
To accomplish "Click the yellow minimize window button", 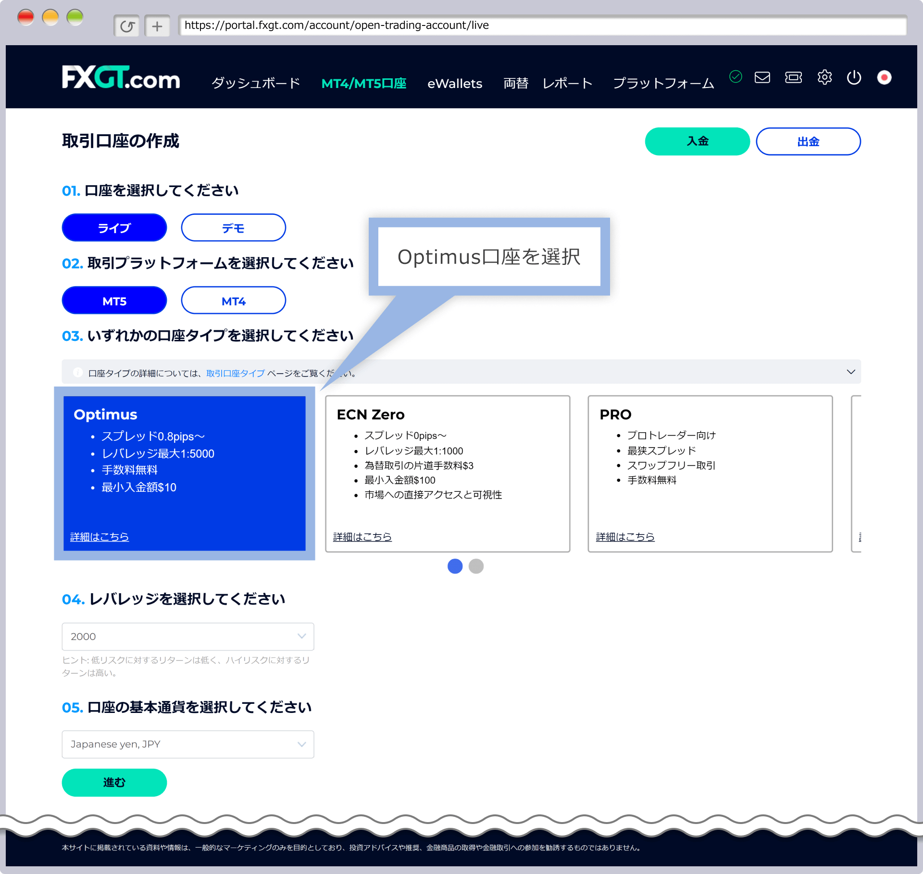I will click(50, 18).
